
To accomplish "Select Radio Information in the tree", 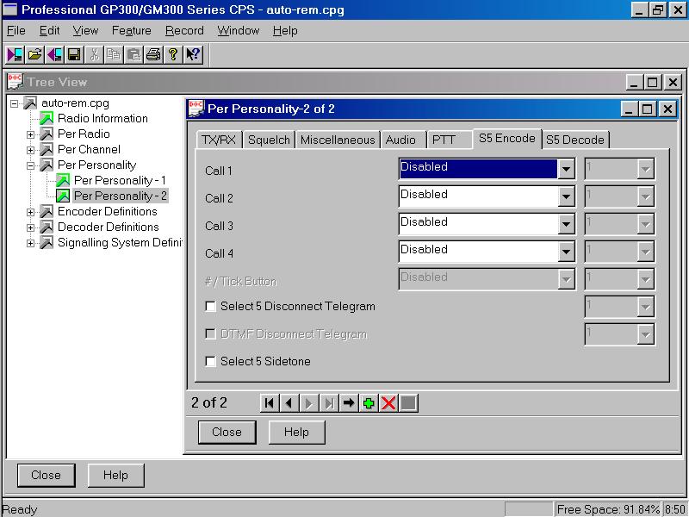I will tap(102, 118).
